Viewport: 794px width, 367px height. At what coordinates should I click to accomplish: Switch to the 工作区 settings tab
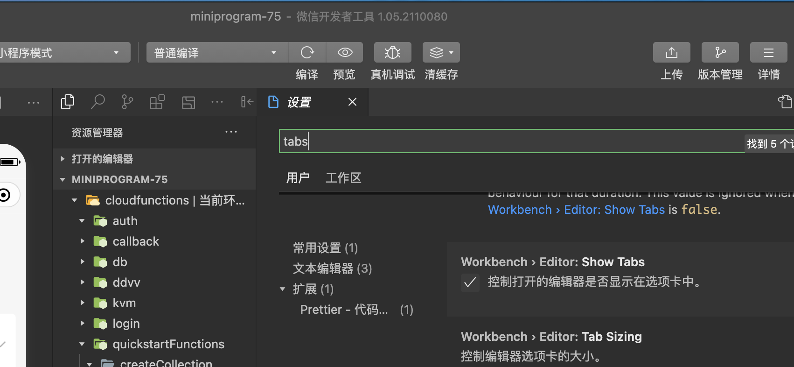pos(343,178)
